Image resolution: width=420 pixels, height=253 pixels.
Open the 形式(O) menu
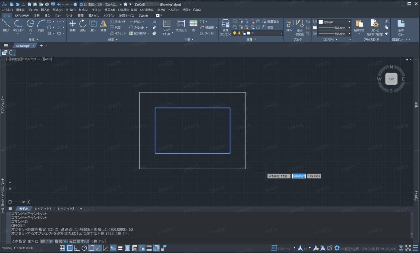(x=57, y=10)
